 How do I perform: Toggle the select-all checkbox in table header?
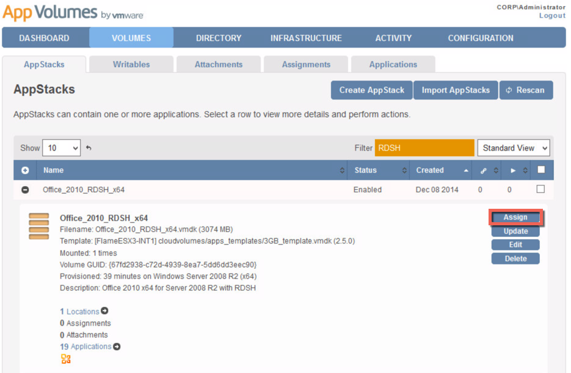(x=541, y=170)
